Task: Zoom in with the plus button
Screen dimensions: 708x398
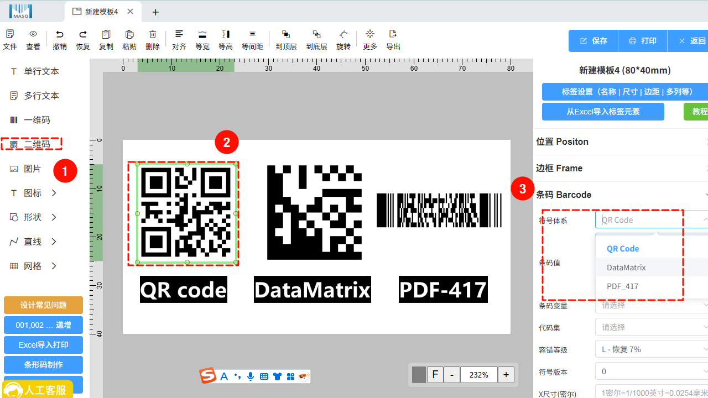Action: pos(506,375)
